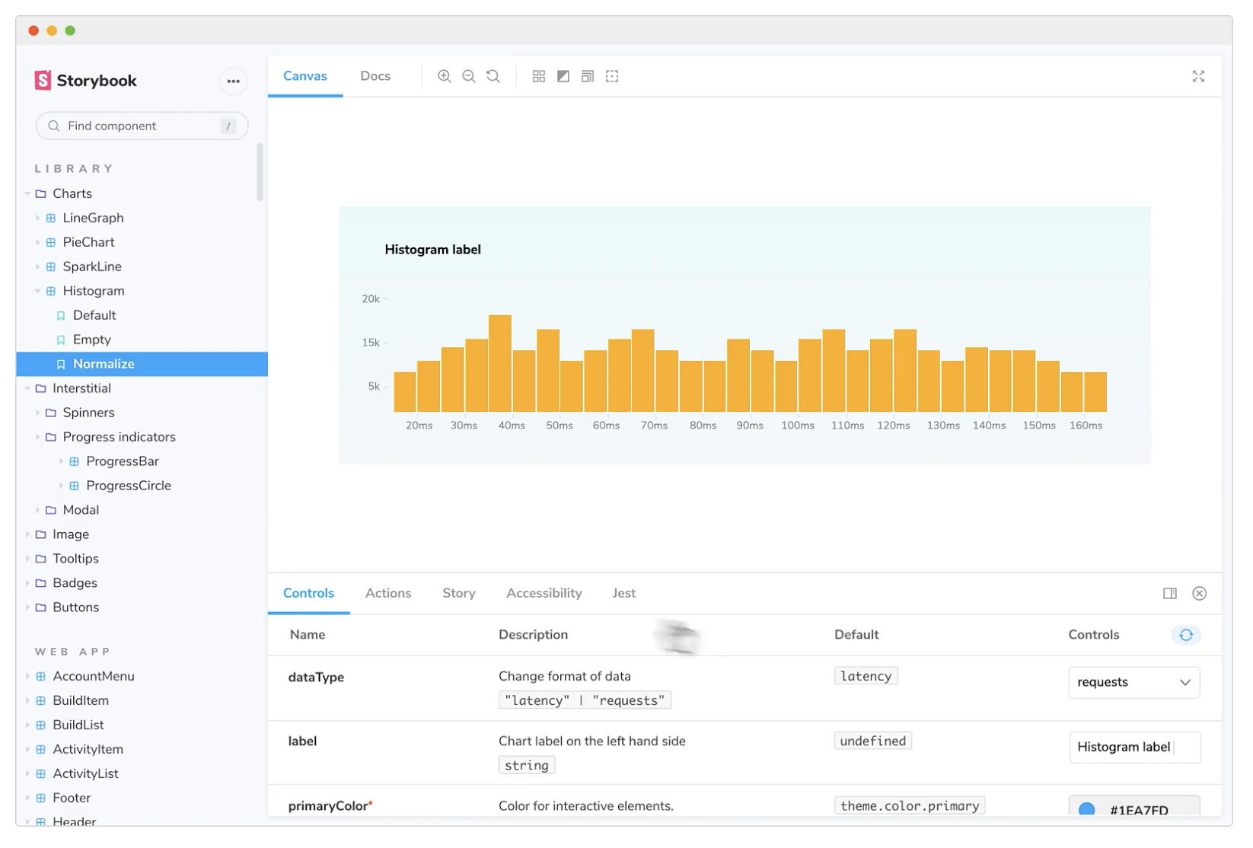Enter fullscreen mode for the canvas
Viewport: 1253px width, 848px height.
point(1198,76)
